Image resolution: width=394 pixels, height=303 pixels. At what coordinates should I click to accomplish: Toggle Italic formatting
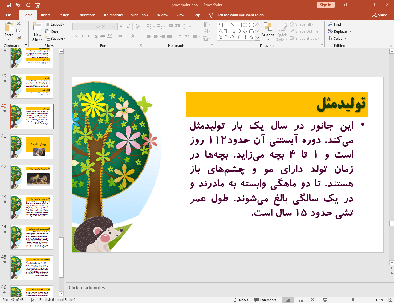82,36
